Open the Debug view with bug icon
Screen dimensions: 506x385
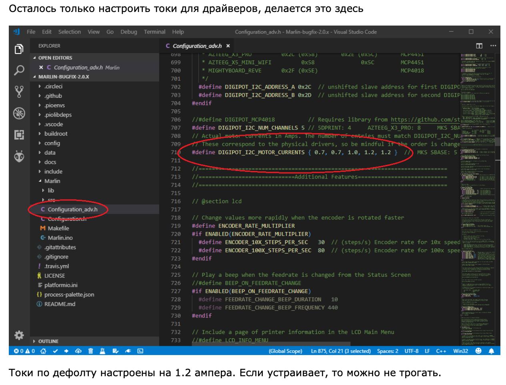[19, 113]
